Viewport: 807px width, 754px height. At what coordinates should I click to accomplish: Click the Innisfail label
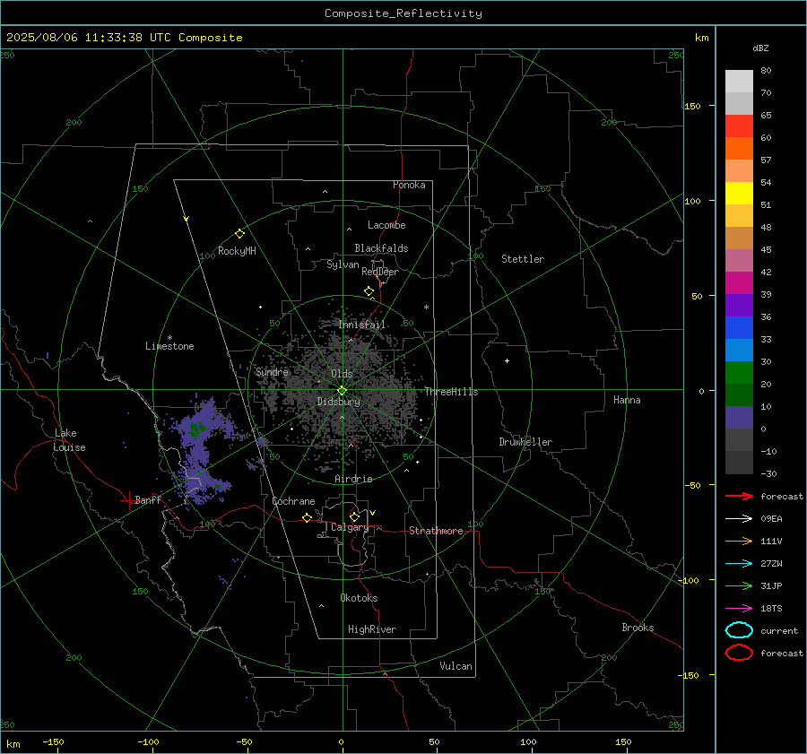(362, 325)
